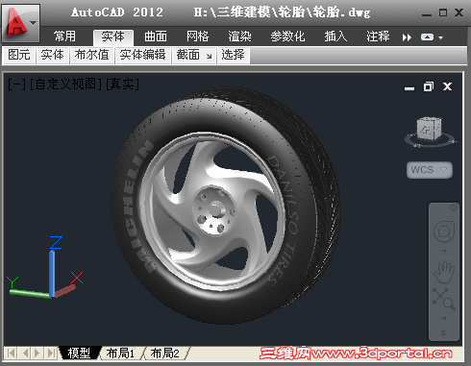Open the 选择 panel
The width and height of the screenshot is (471, 366).
coord(233,55)
